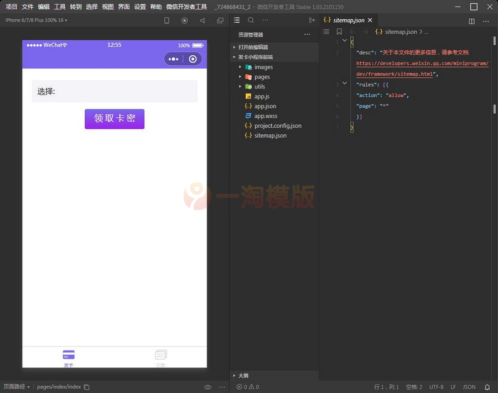Image resolution: width=498 pixels, height=393 pixels.
Task: Open the explorer list view icon
Action: click(237, 20)
